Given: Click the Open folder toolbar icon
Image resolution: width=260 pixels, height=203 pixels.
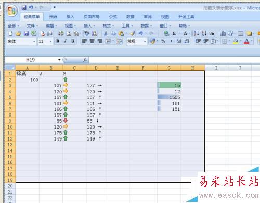Looking at the screenshot, I should (18, 33).
